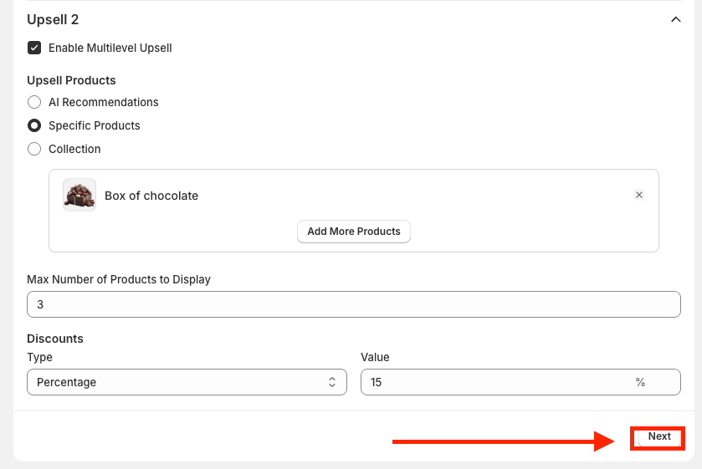Click the Max Number of Products label

tap(119, 279)
